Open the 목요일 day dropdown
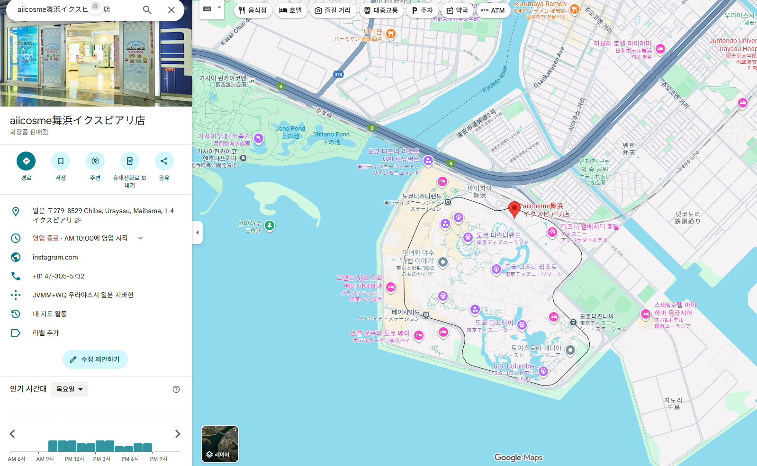 pos(69,389)
